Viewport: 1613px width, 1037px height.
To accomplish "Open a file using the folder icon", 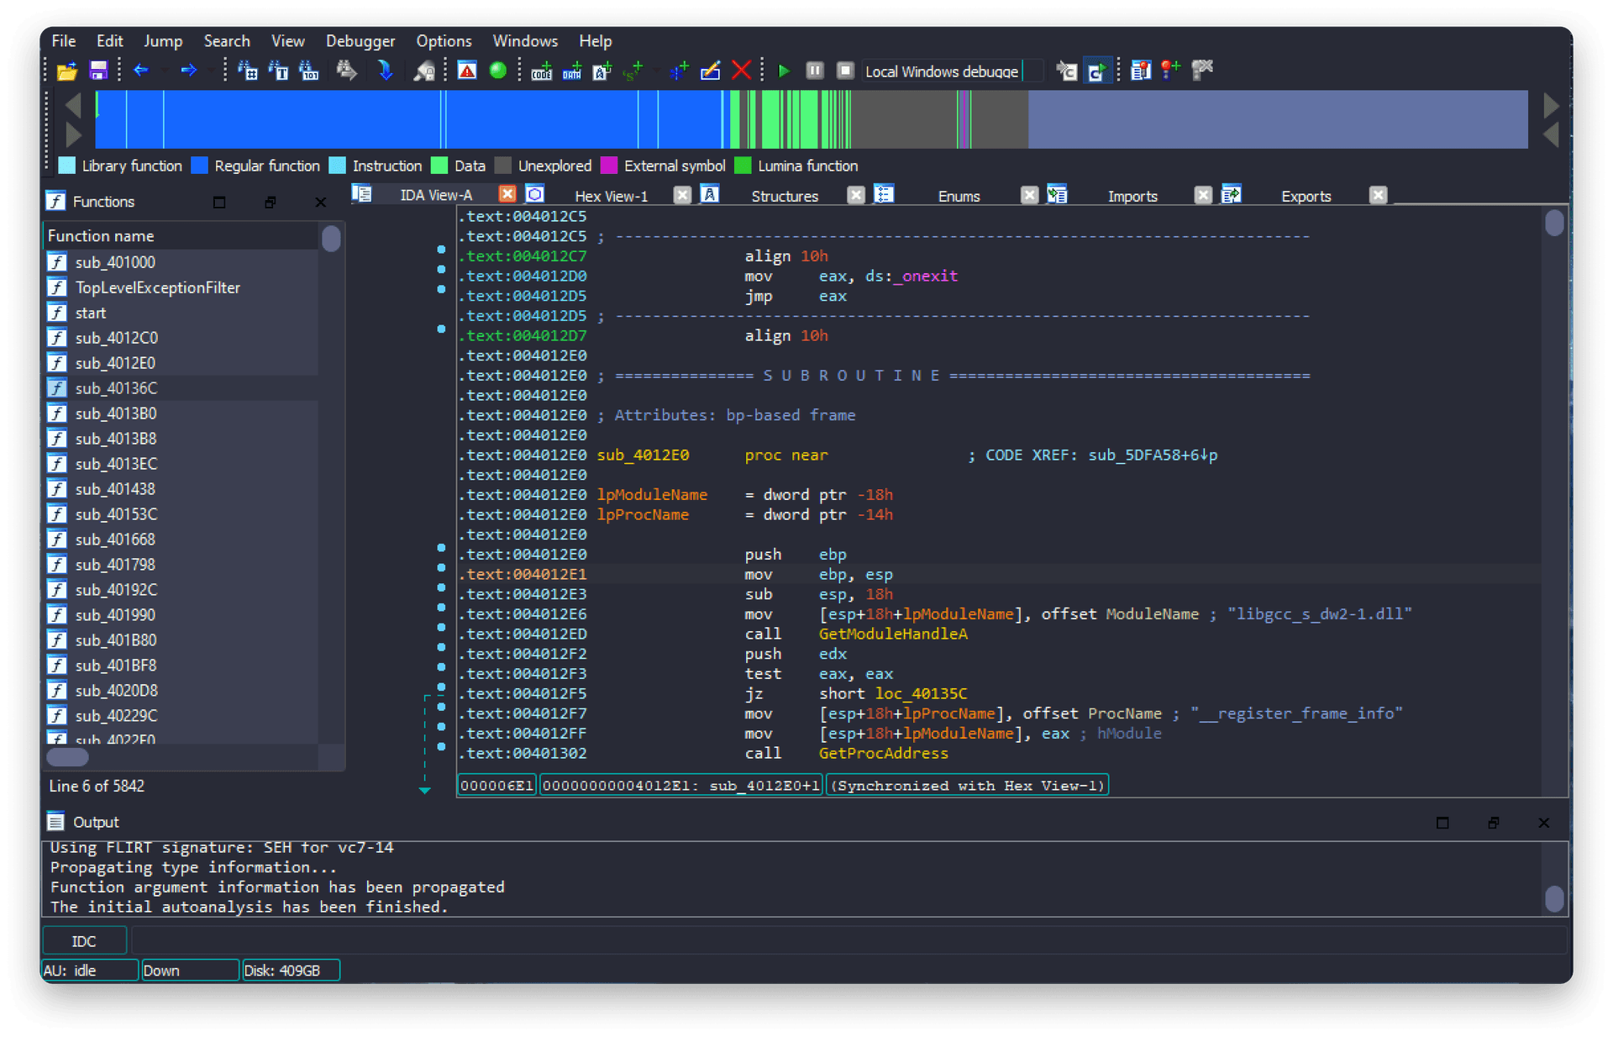I will coord(66,71).
